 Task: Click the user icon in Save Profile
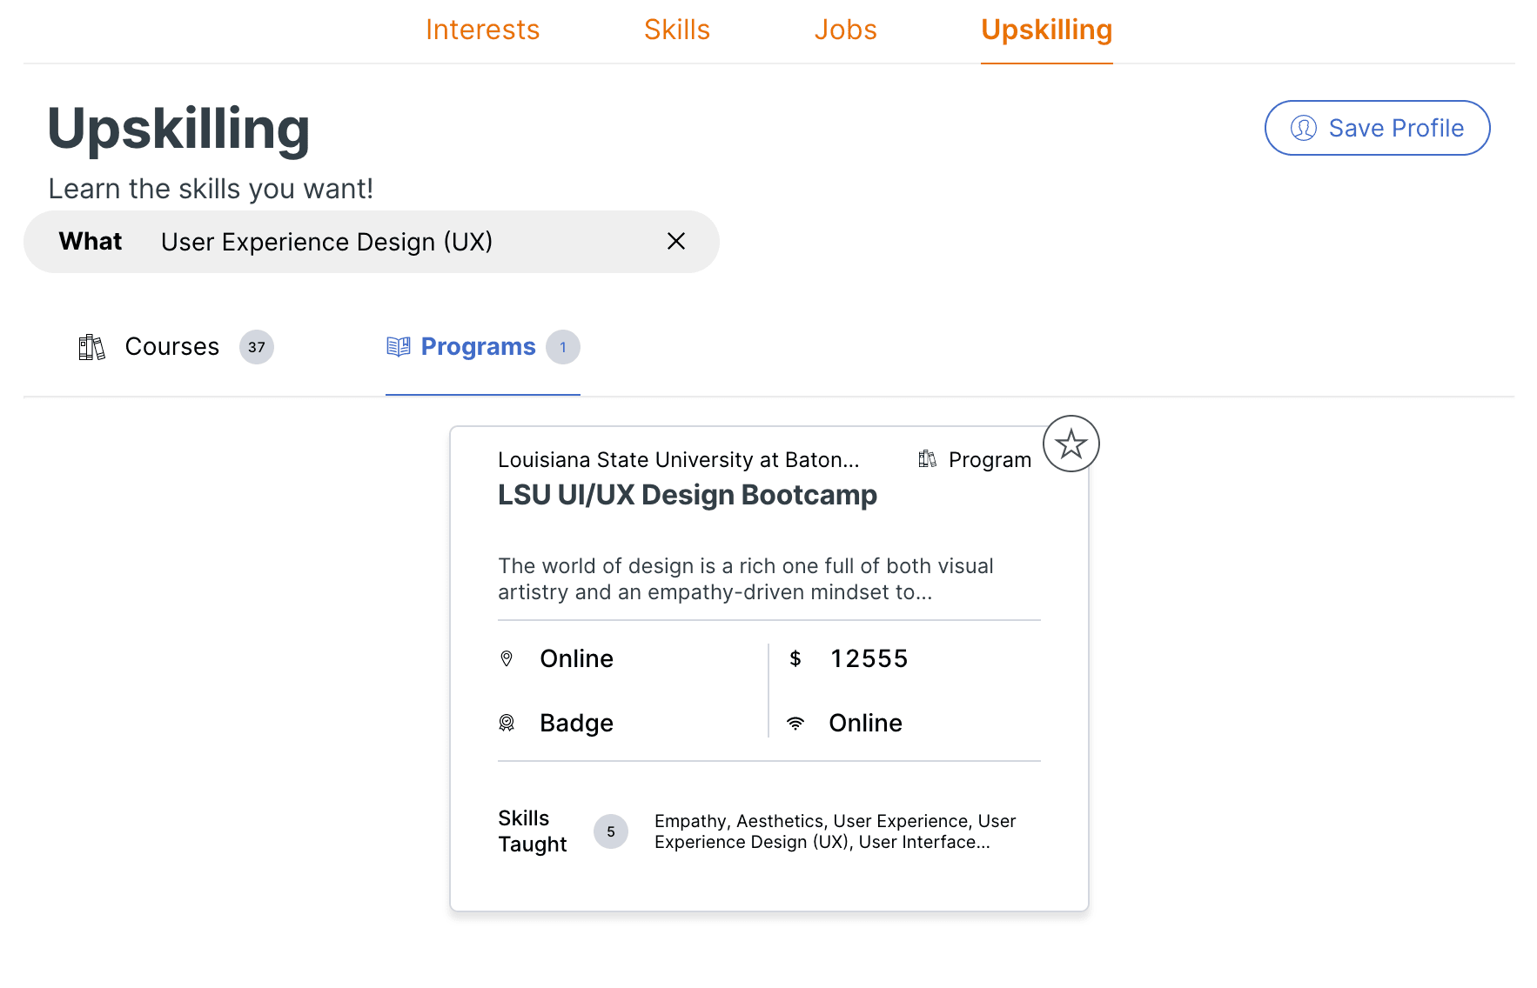(1303, 128)
